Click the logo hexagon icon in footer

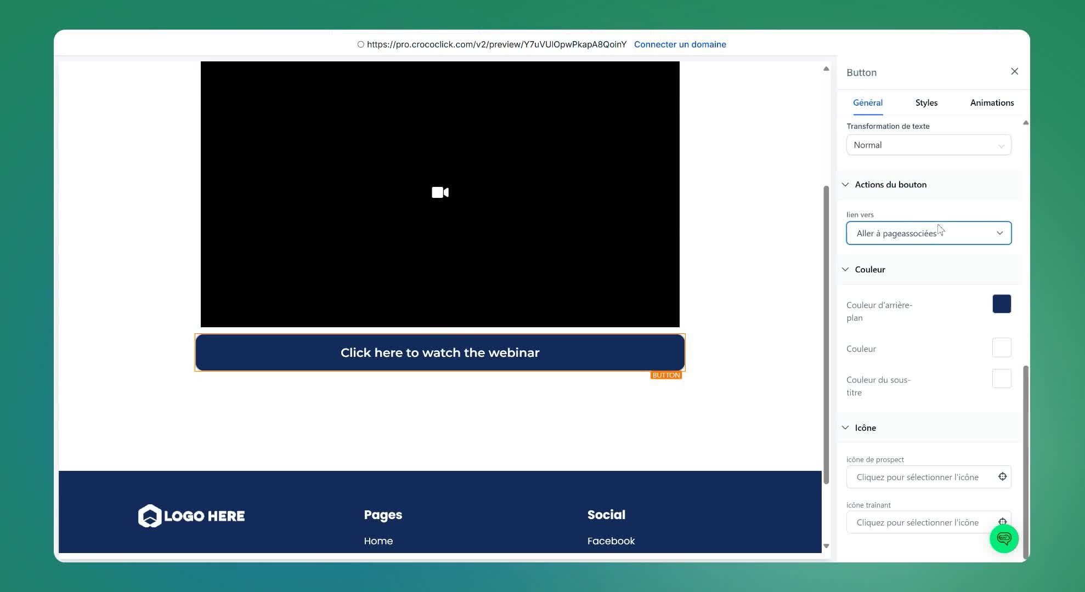tap(150, 516)
